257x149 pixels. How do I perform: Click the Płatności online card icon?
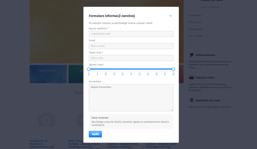point(191,78)
